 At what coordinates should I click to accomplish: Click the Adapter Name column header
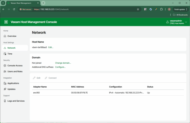pos(40,87)
